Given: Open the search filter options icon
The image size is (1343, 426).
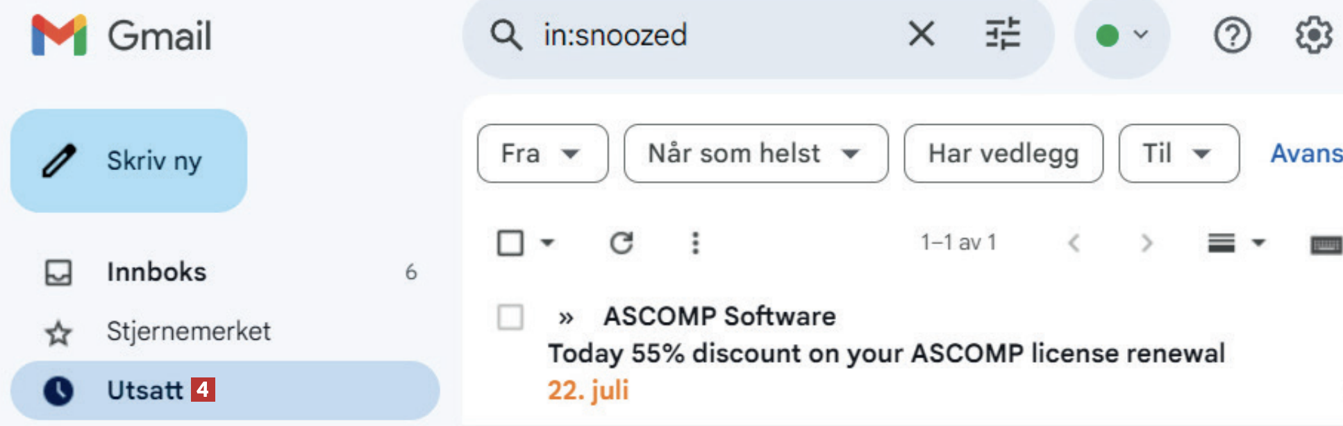Looking at the screenshot, I should pos(1003,33).
